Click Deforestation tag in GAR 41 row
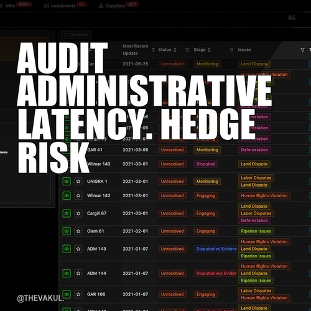 coord(254,150)
